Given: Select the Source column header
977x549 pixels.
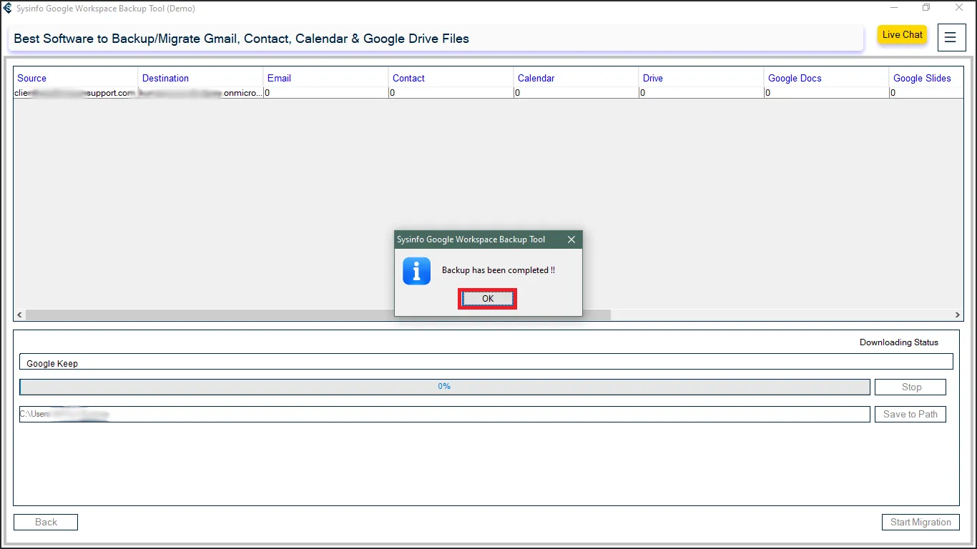Looking at the screenshot, I should tap(32, 78).
